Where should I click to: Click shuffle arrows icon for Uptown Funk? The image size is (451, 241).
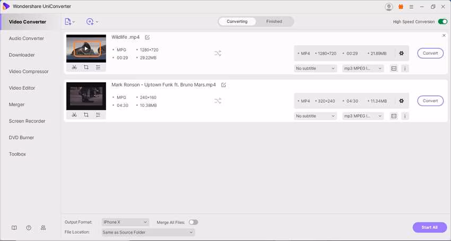(x=218, y=101)
